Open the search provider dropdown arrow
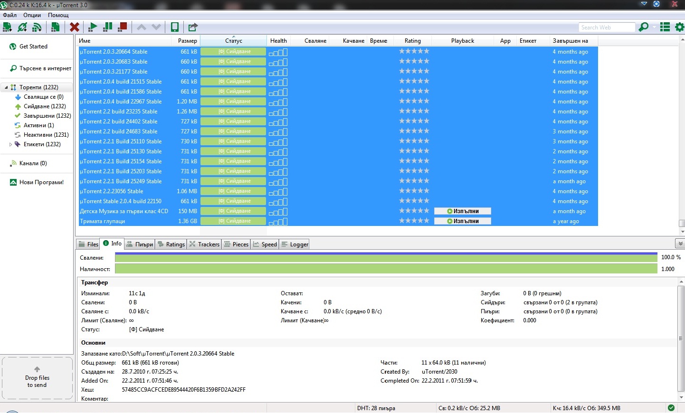 pyautogui.click(x=654, y=27)
